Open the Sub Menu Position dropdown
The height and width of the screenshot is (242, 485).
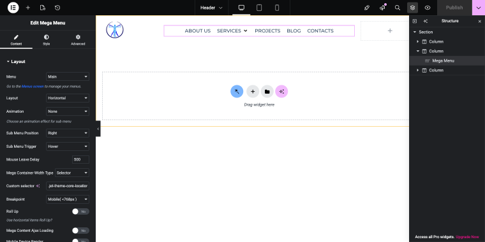coord(68,133)
